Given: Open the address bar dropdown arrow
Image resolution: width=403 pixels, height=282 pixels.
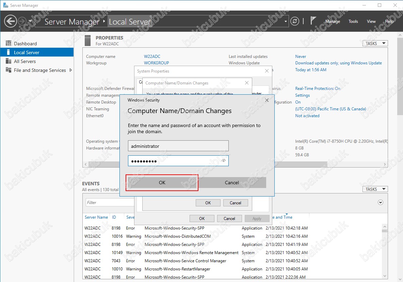Looking at the screenshot, I should (x=286, y=21).
